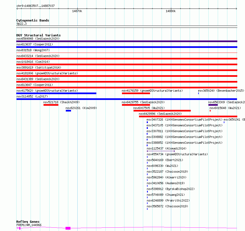Select nsv3410656 (Audano2019) label

pyautogui.click(x=166, y=183)
